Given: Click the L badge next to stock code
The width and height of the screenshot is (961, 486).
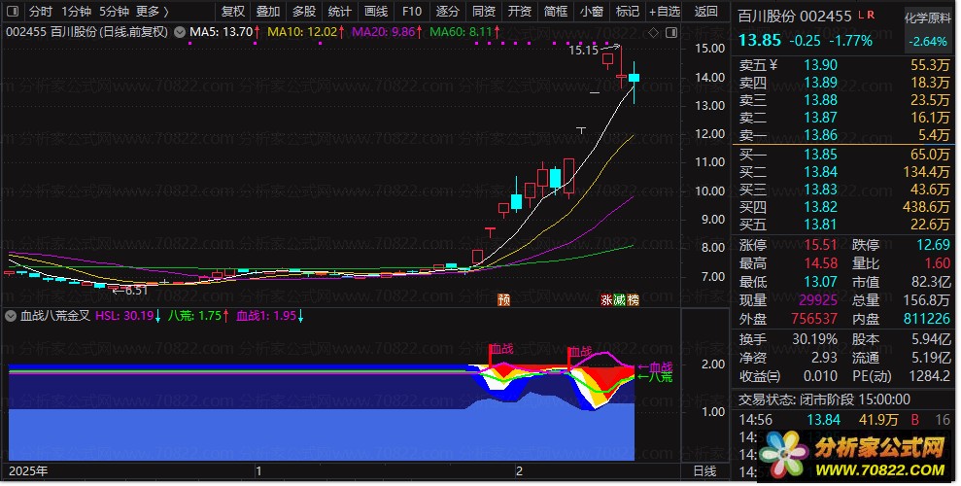Looking at the screenshot, I should click(x=861, y=15).
